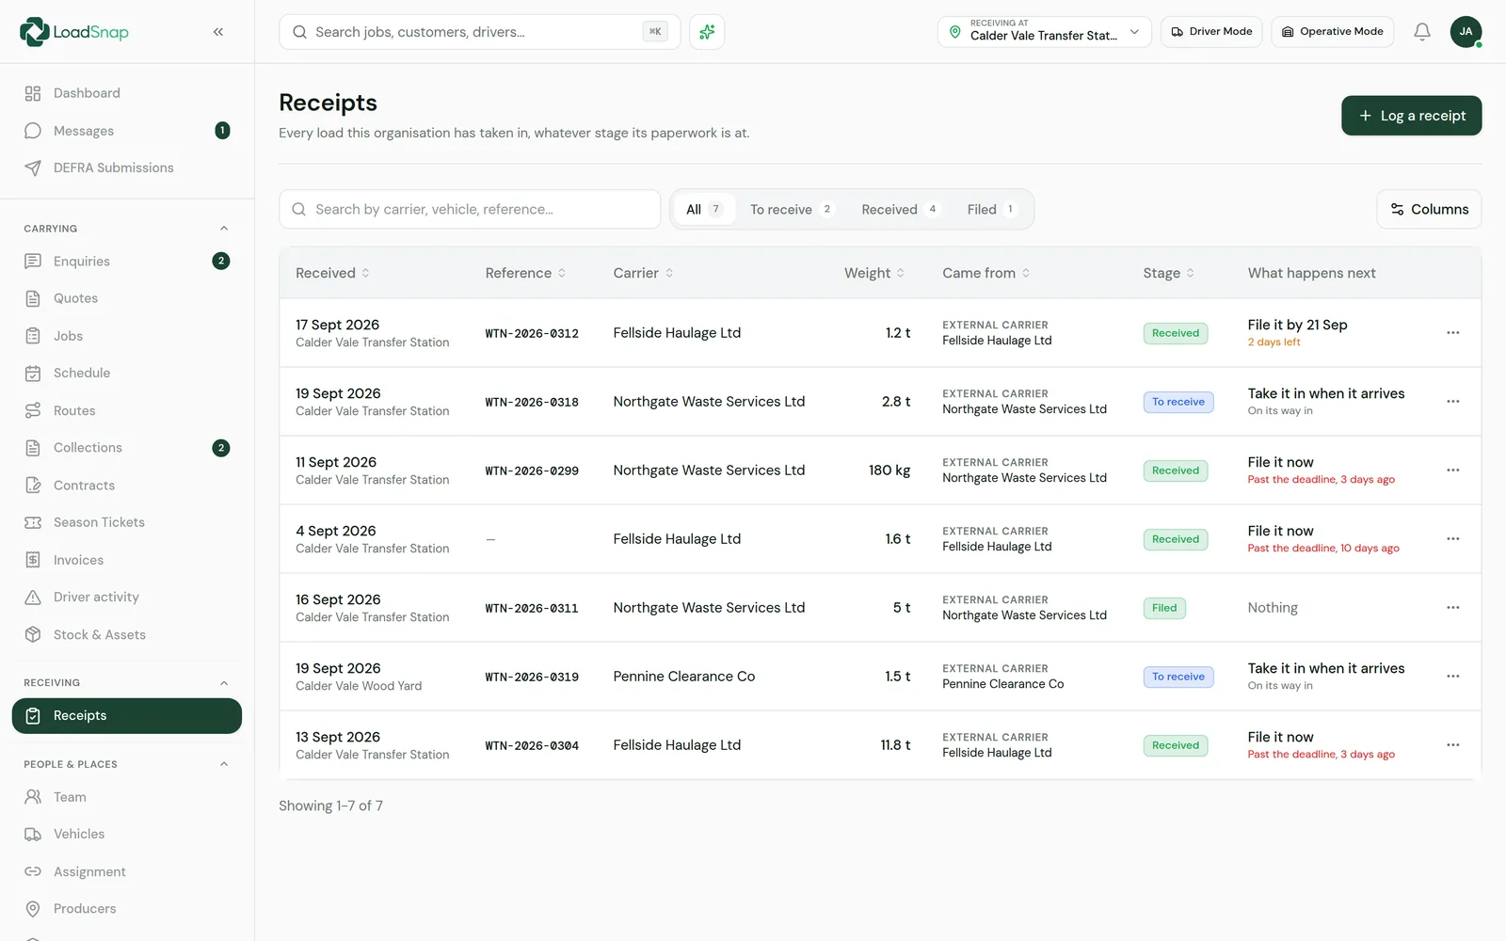Screen dimensions: 1506x941
Task: Open Enquiries in the sidebar
Action: click(127, 262)
